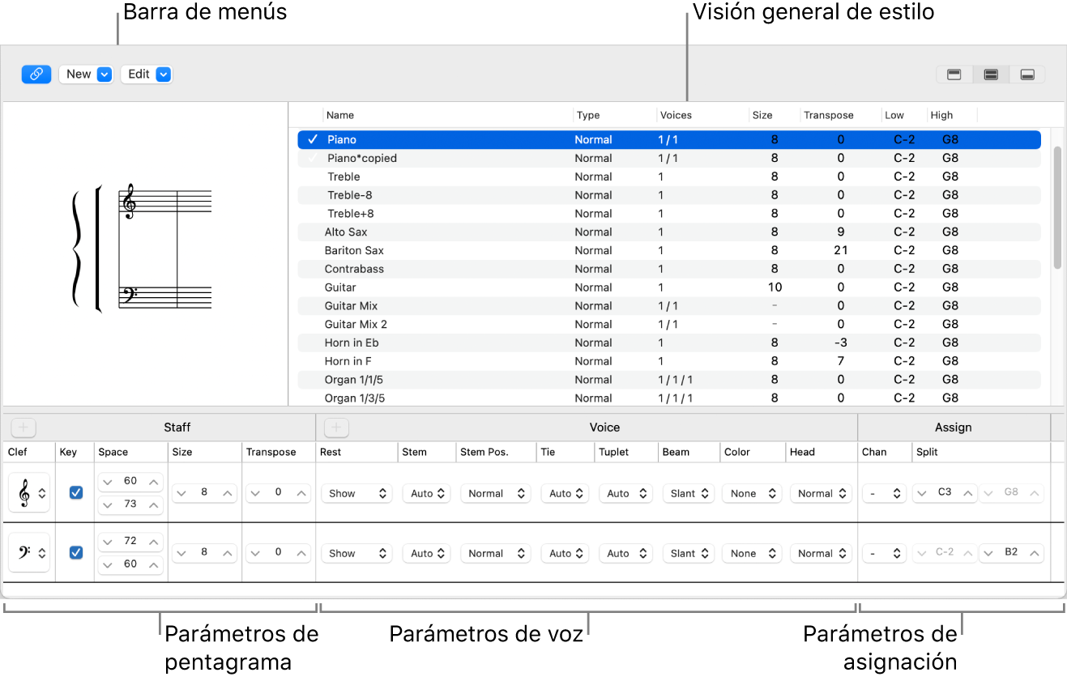Show only the bottom view layout icon

tap(1027, 74)
